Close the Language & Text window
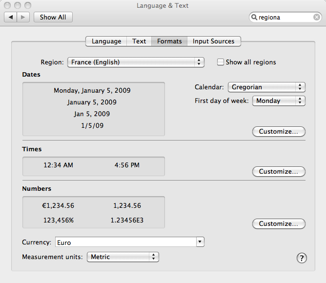The image size is (326, 283). 7,5
